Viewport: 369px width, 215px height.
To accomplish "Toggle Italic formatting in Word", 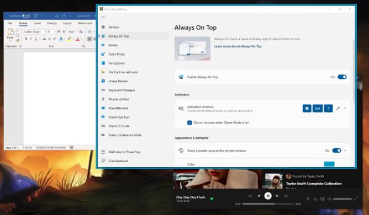I will tap(31, 39).
